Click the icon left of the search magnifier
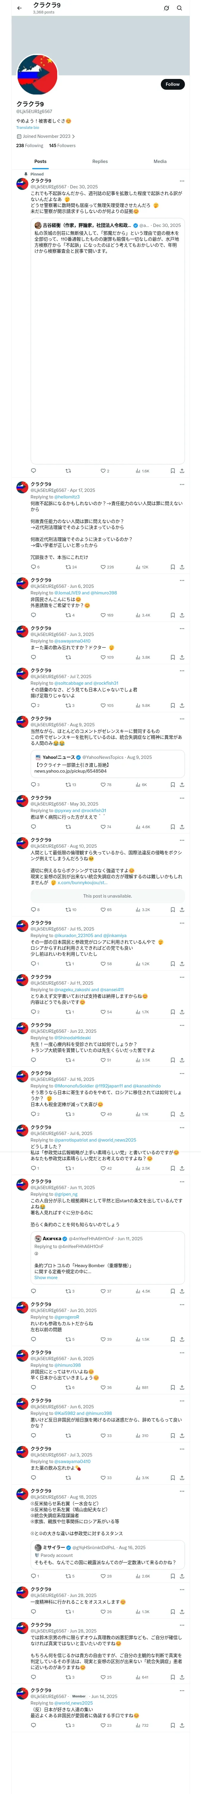Image resolution: width=201 pixels, height=1794 pixels. click(x=166, y=8)
